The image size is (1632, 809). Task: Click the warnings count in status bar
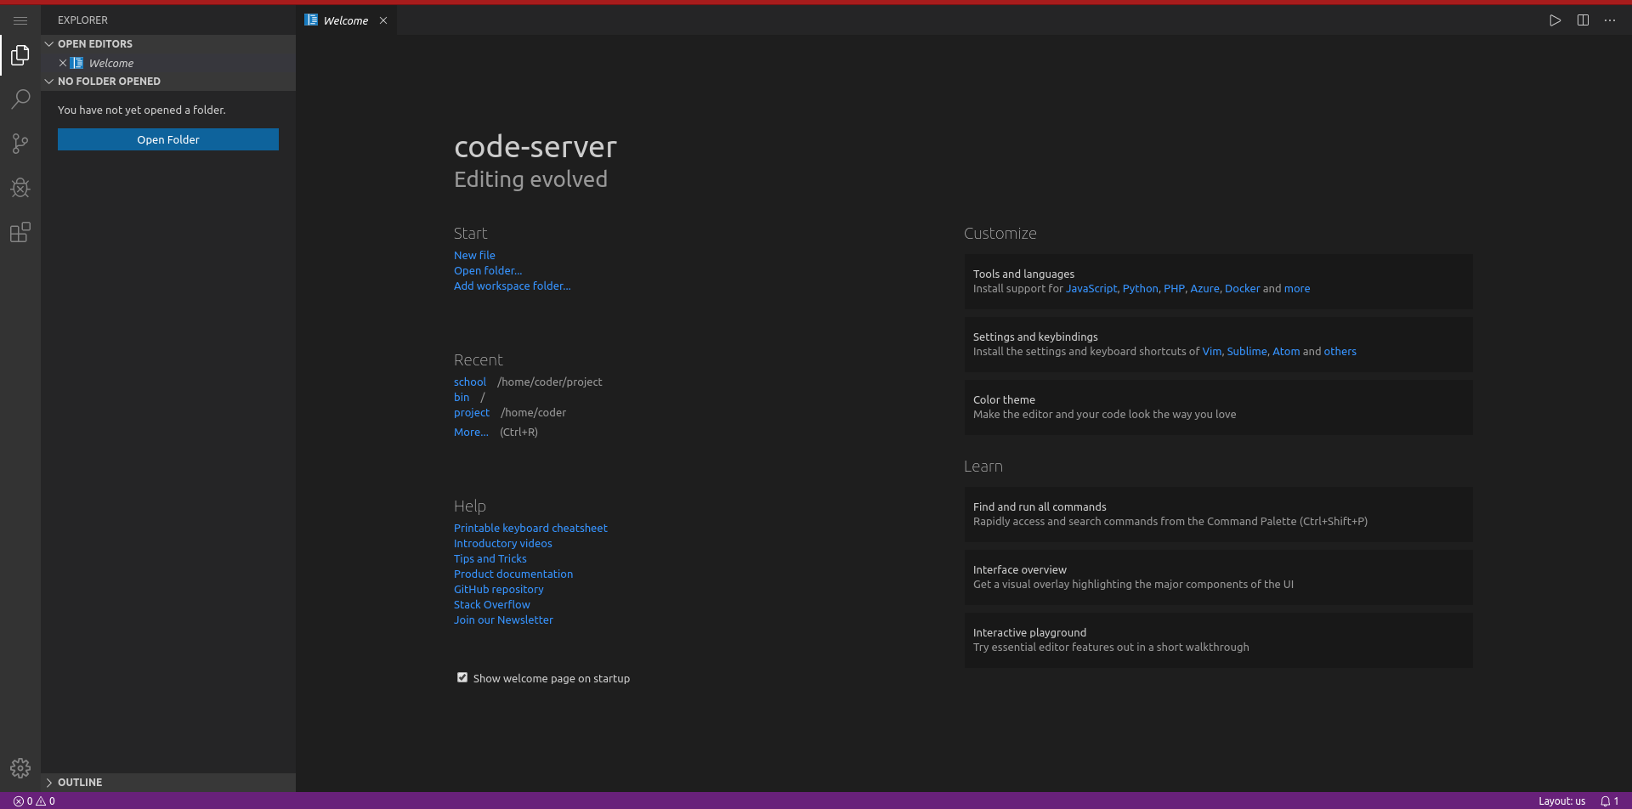[46, 801]
